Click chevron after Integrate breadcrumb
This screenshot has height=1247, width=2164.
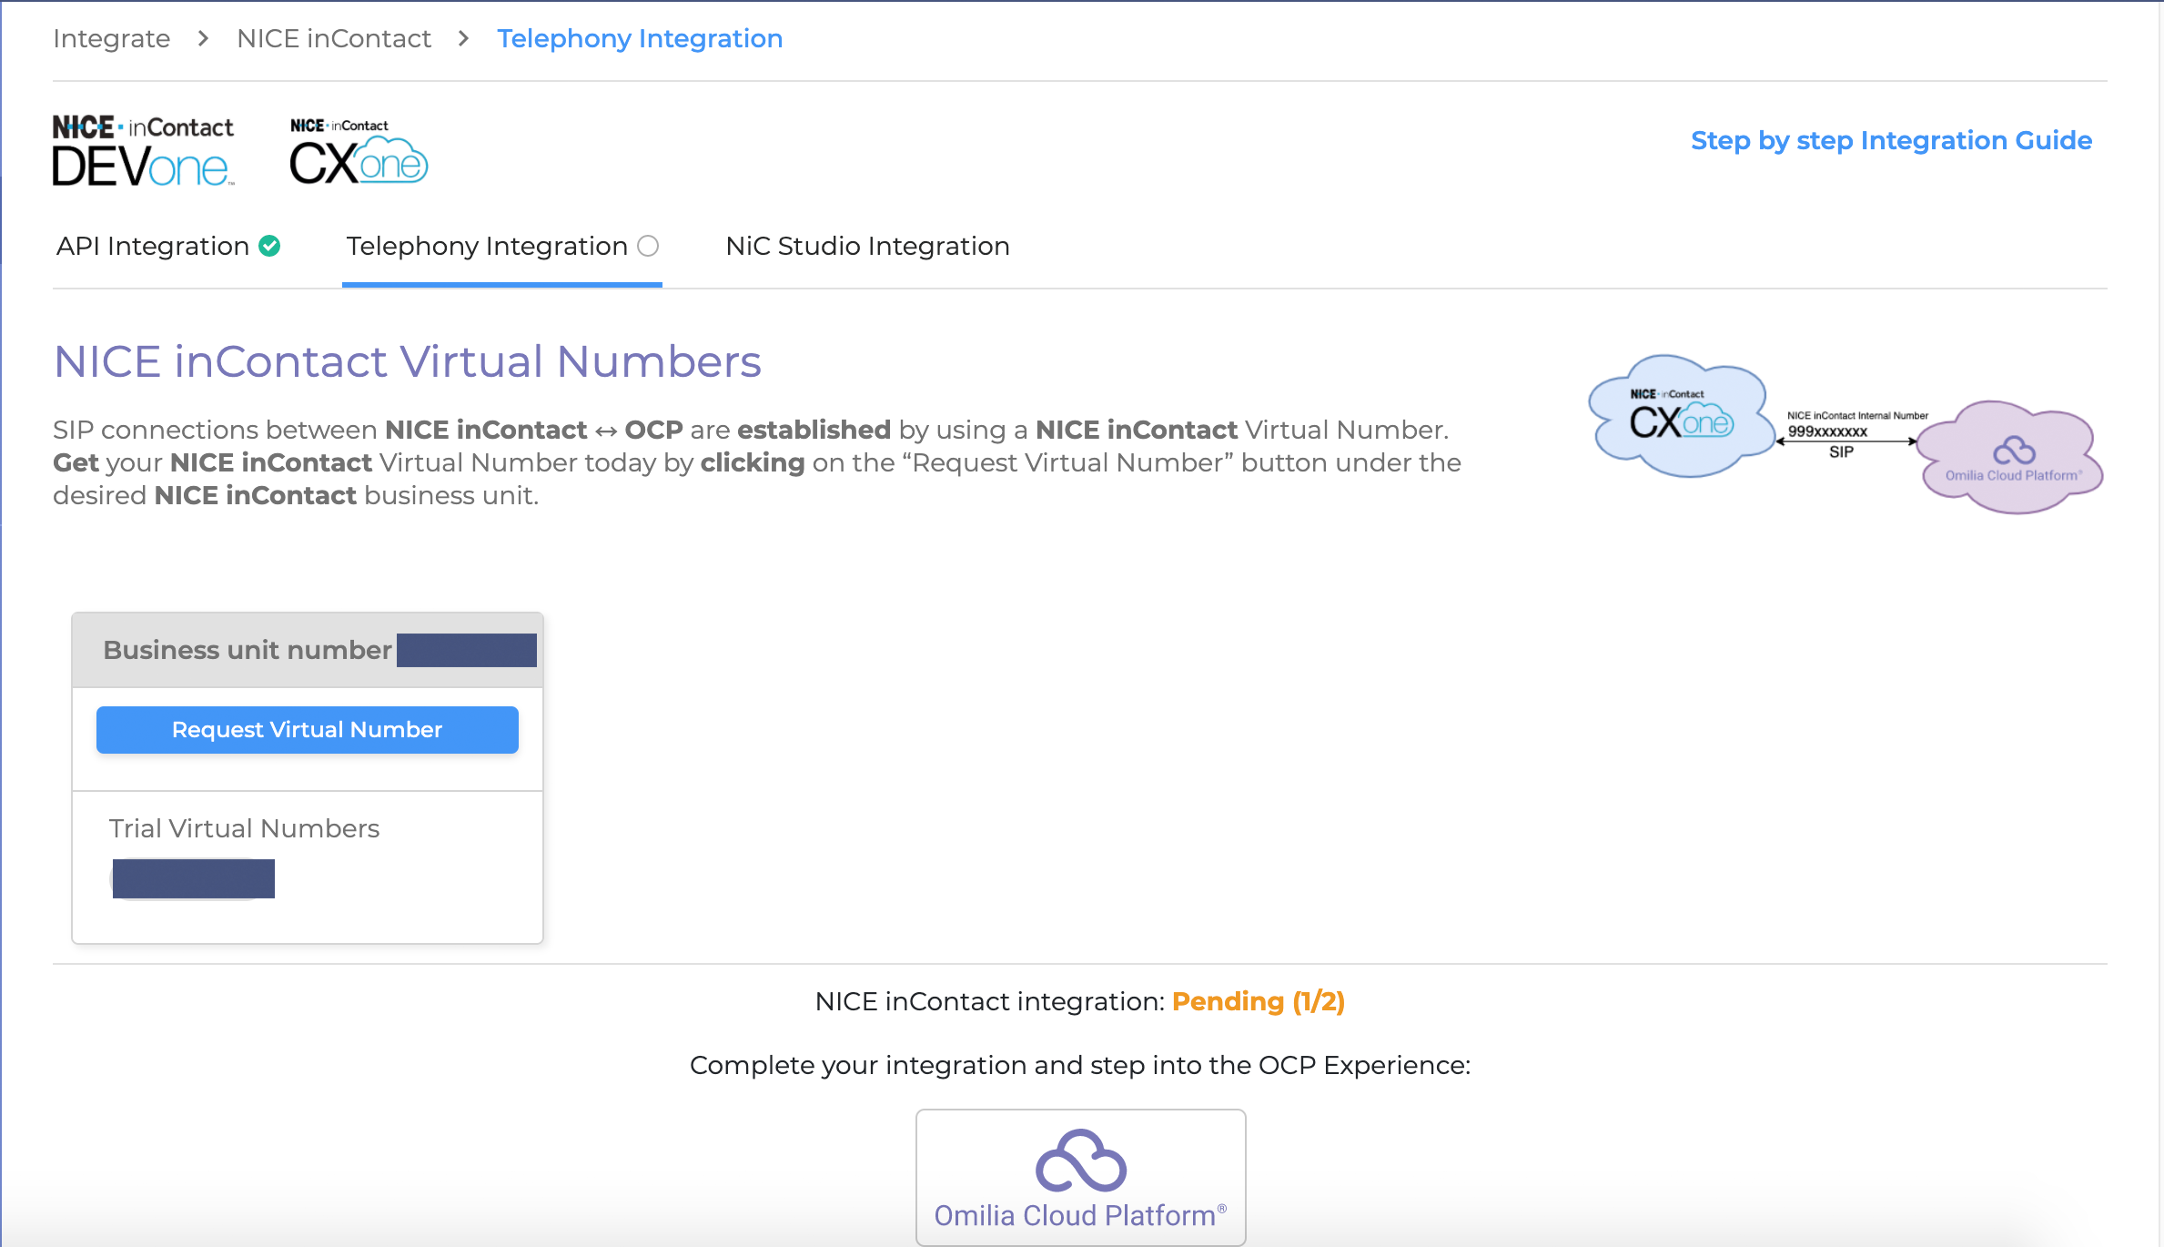coord(203,38)
